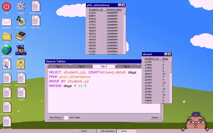Open the phil_attend... desktop document icon
This screenshot has height=133, width=213.
pos(7,107)
